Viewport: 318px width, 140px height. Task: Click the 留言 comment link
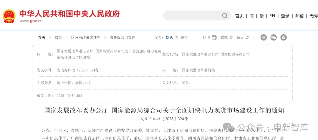(240, 37)
